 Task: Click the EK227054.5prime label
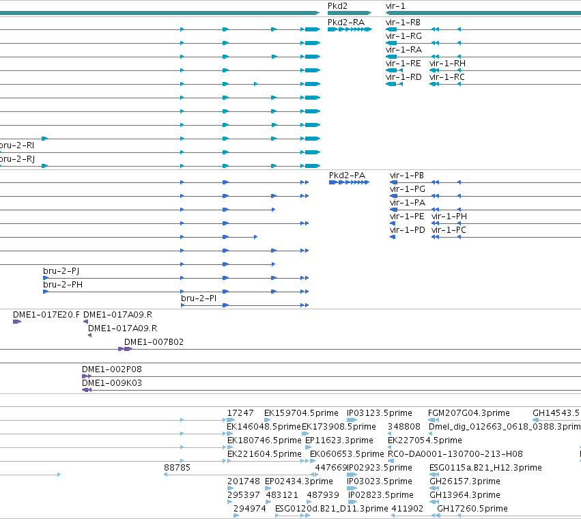[425, 440]
